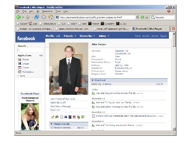Open the Picobot bookmark
The image size is (188, 141).
94,23
